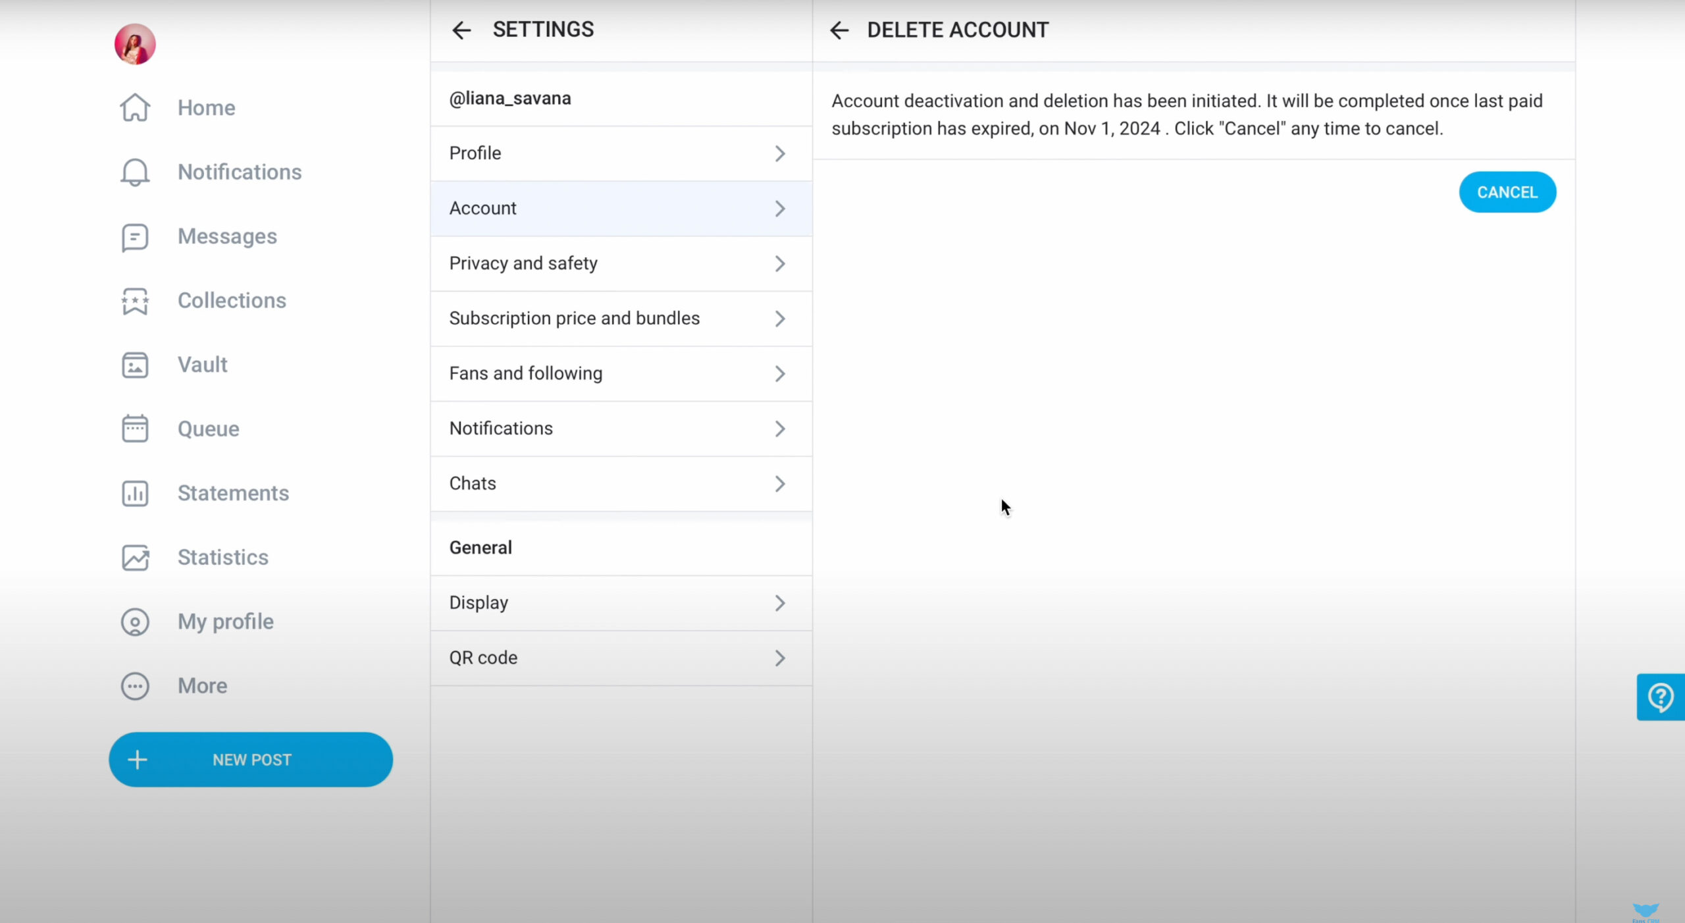Click CANCEL to stop account deletion

pos(1507,191)
